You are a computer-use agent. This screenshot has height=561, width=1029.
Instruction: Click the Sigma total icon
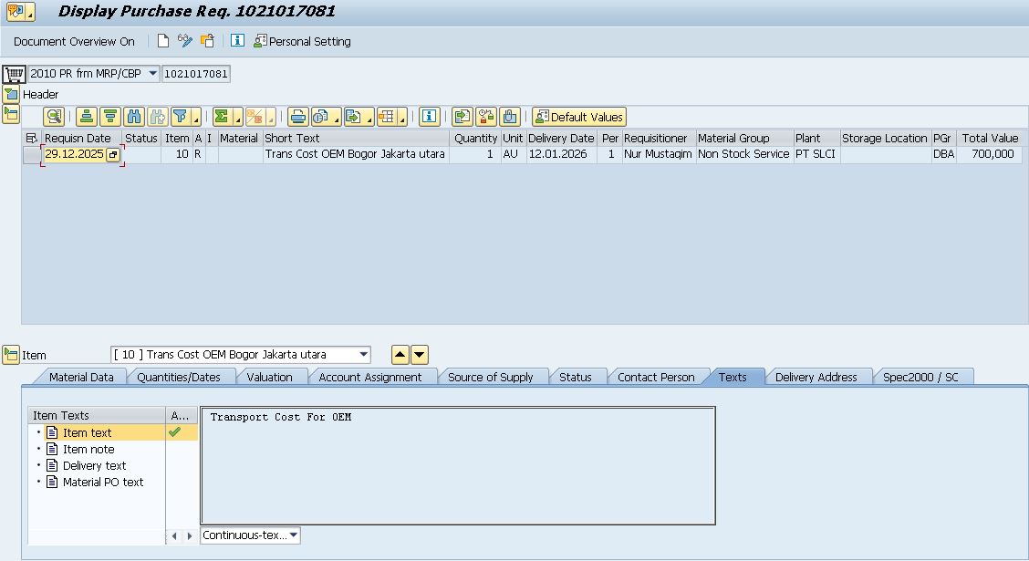point(222,117)
